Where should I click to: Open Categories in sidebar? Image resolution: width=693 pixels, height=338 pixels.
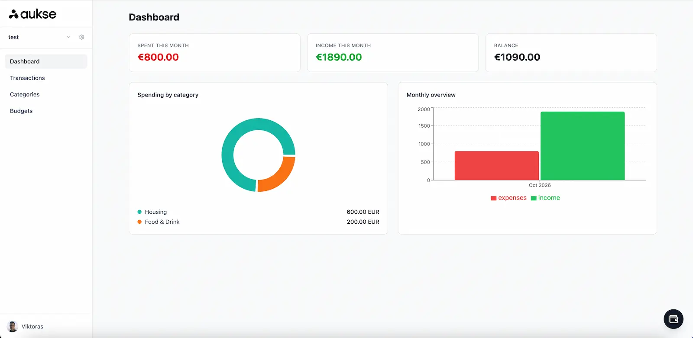tap(46, 94)
